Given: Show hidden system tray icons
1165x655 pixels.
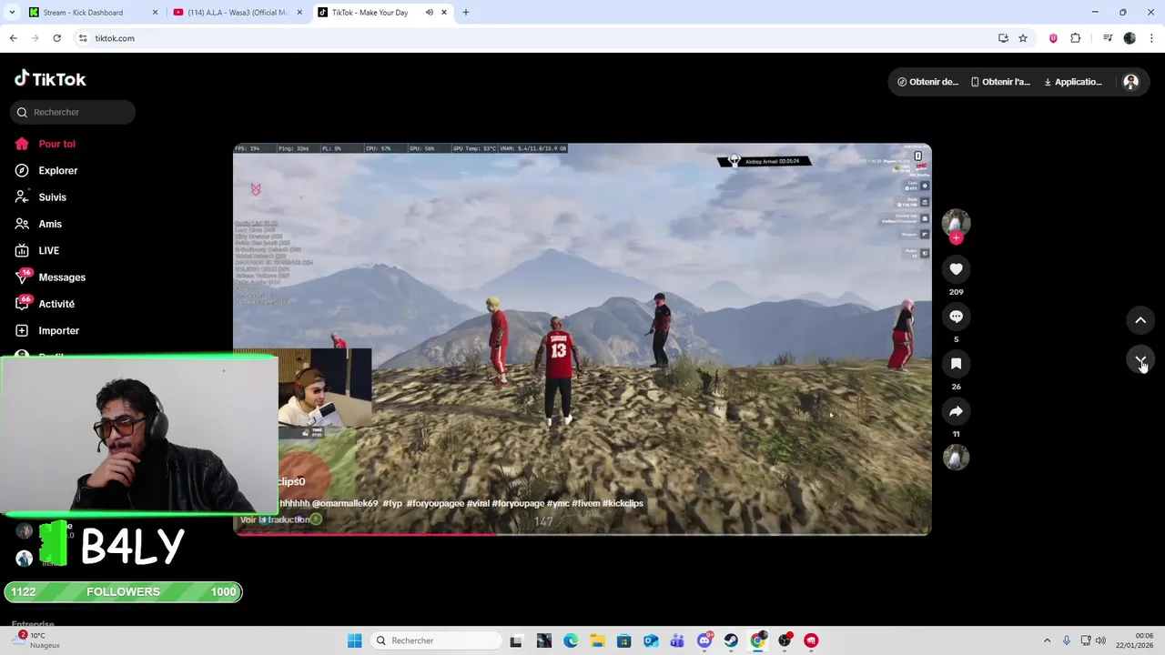Looking at the screenshot, I should pos(1047,640).
